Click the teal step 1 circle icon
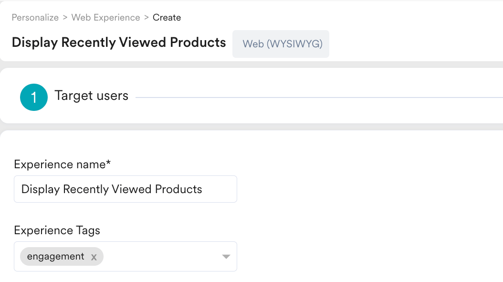 point(34,98)
